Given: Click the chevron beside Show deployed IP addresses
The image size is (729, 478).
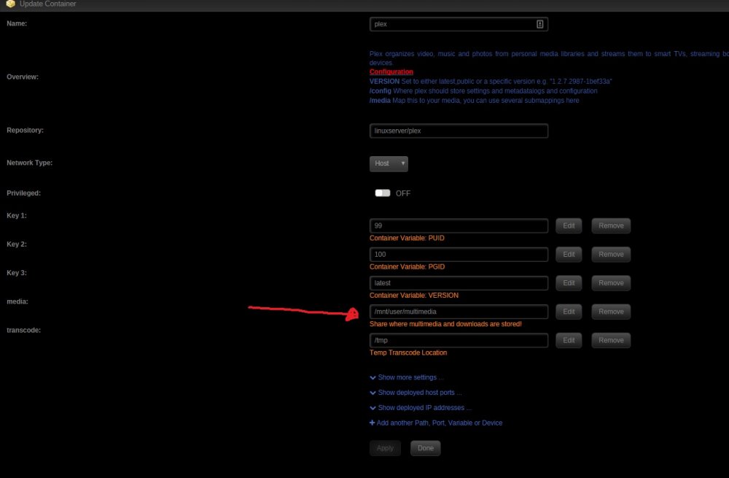Looking at the screenshot, I should point(373,408).
